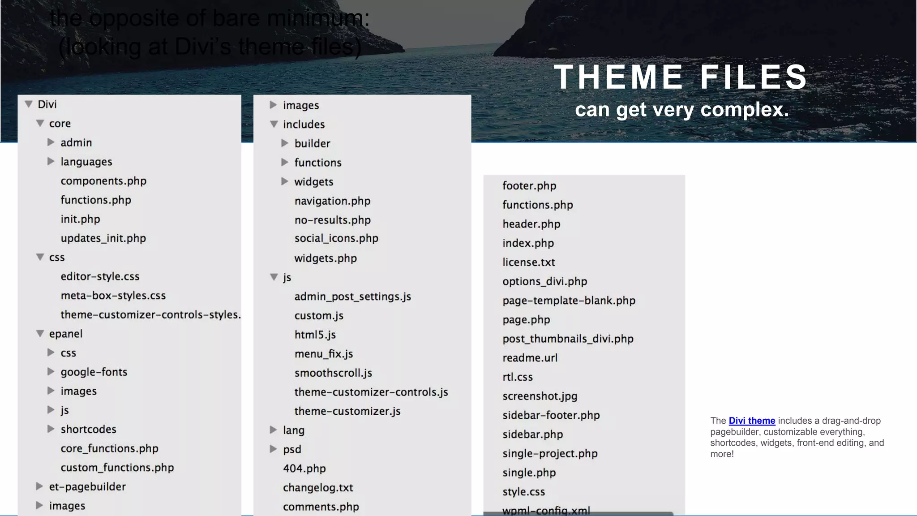The height and width of the screenshot is (516, 917).
Task: Open the Divi theme hyperlink
Action: click(x=752, y=421)
